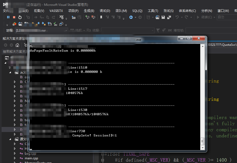Open the 生成(B) build menu
Viewport: 237px width, 163px height.
pyautogui.click(x=89, y=11)
